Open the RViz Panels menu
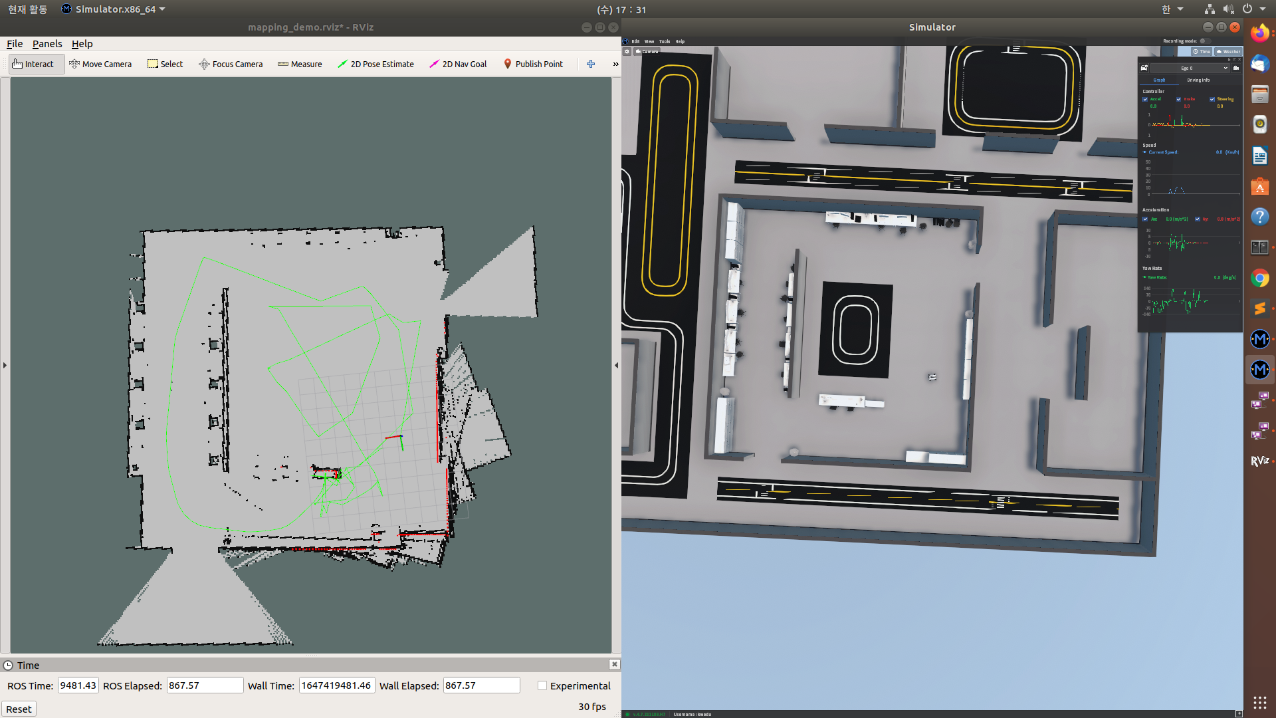The width and height of the screenshot is (1276, 718). pyautogui.click(x=47, y=44)
